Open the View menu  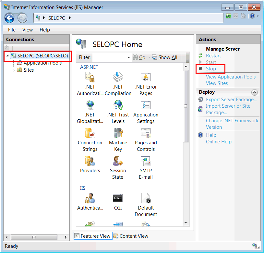28,30
